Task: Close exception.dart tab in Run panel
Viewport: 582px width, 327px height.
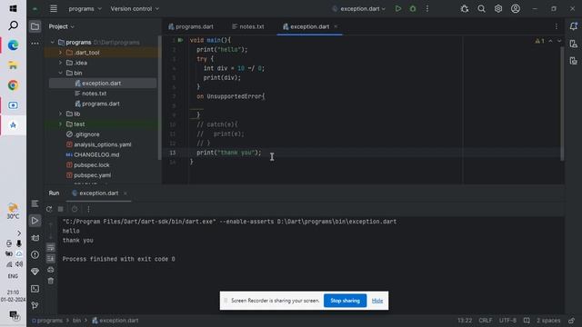Action: point(125,193)
